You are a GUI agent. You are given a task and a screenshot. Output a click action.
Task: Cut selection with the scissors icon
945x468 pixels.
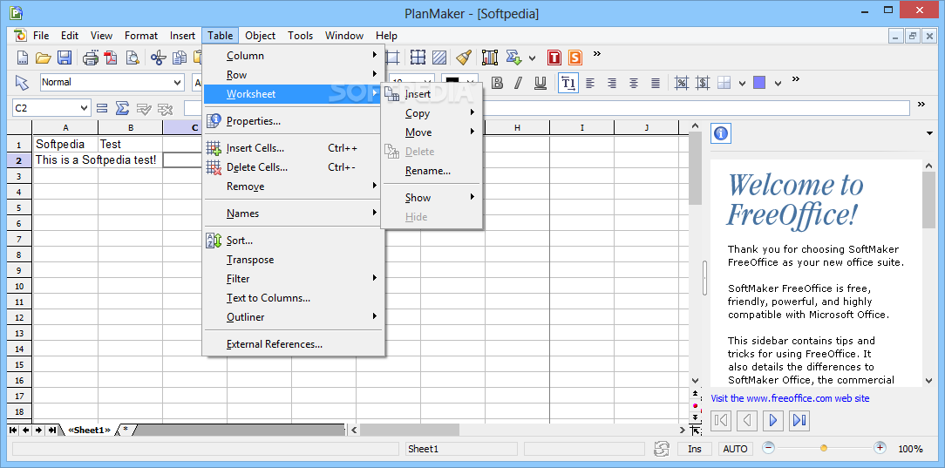159,58
